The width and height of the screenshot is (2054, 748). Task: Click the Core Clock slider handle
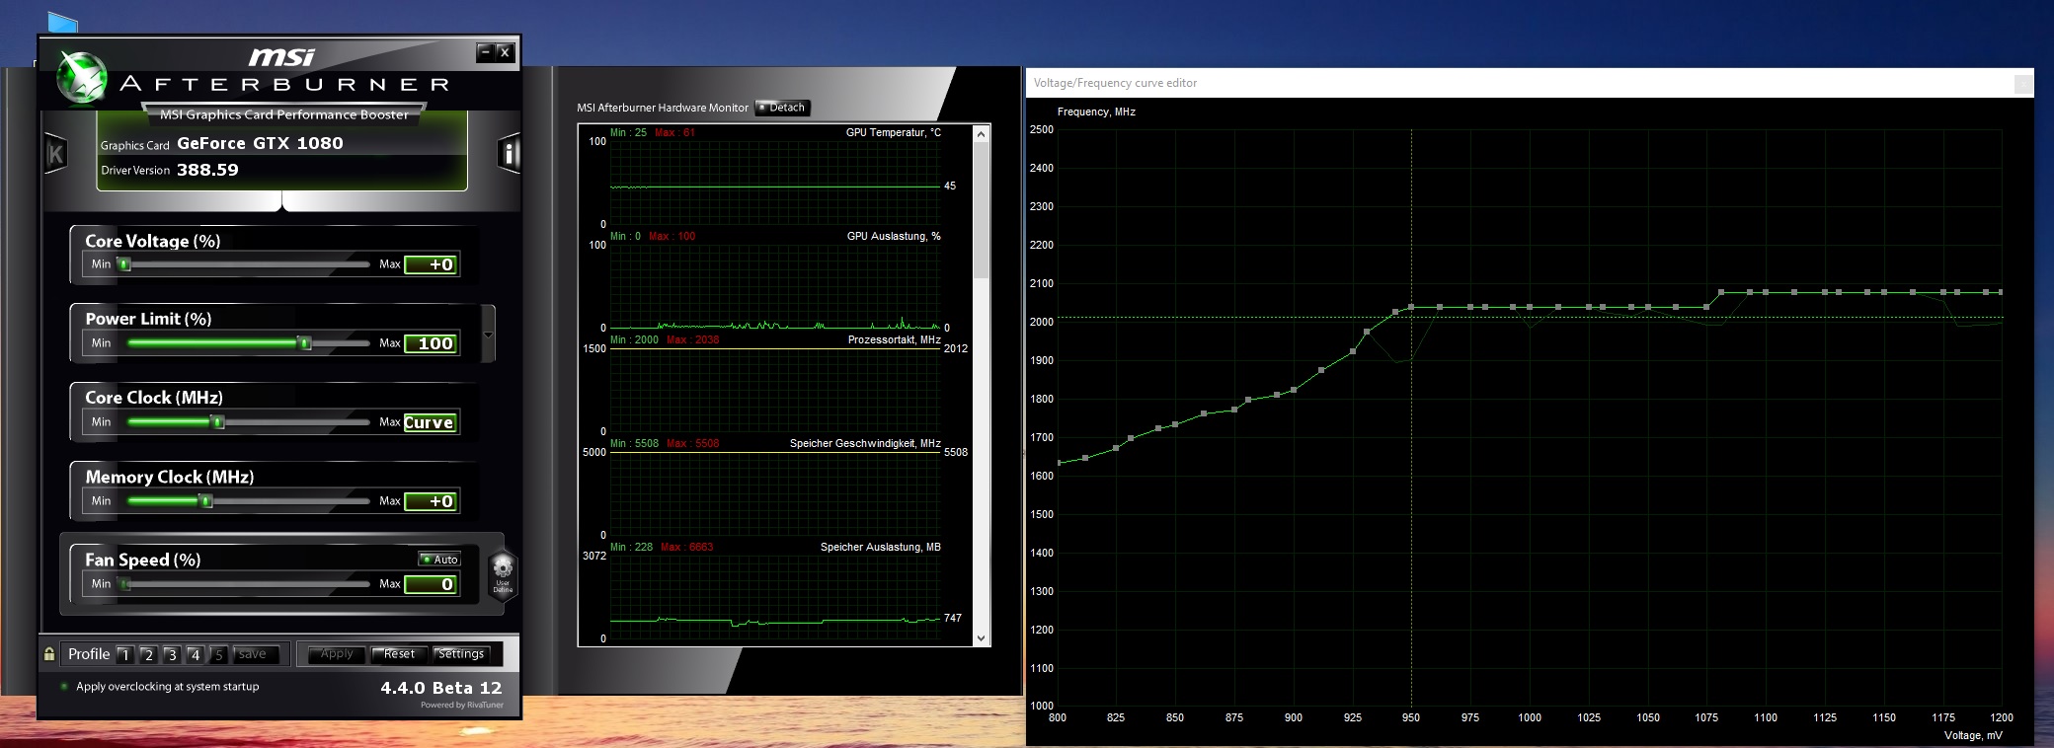[218, 422]
